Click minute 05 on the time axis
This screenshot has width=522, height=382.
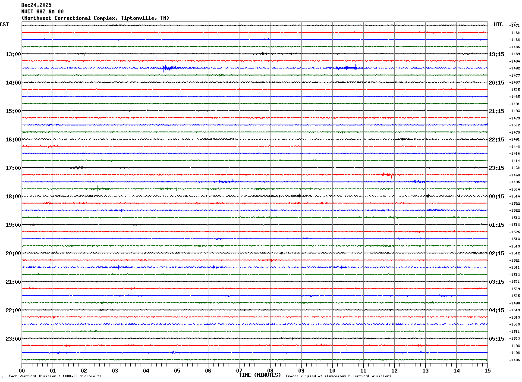click(x=177, y=370)
